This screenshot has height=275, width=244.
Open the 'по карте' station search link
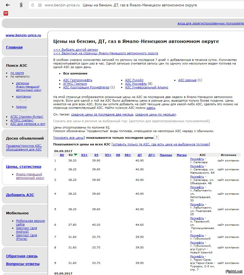click(x=17, y=73)
